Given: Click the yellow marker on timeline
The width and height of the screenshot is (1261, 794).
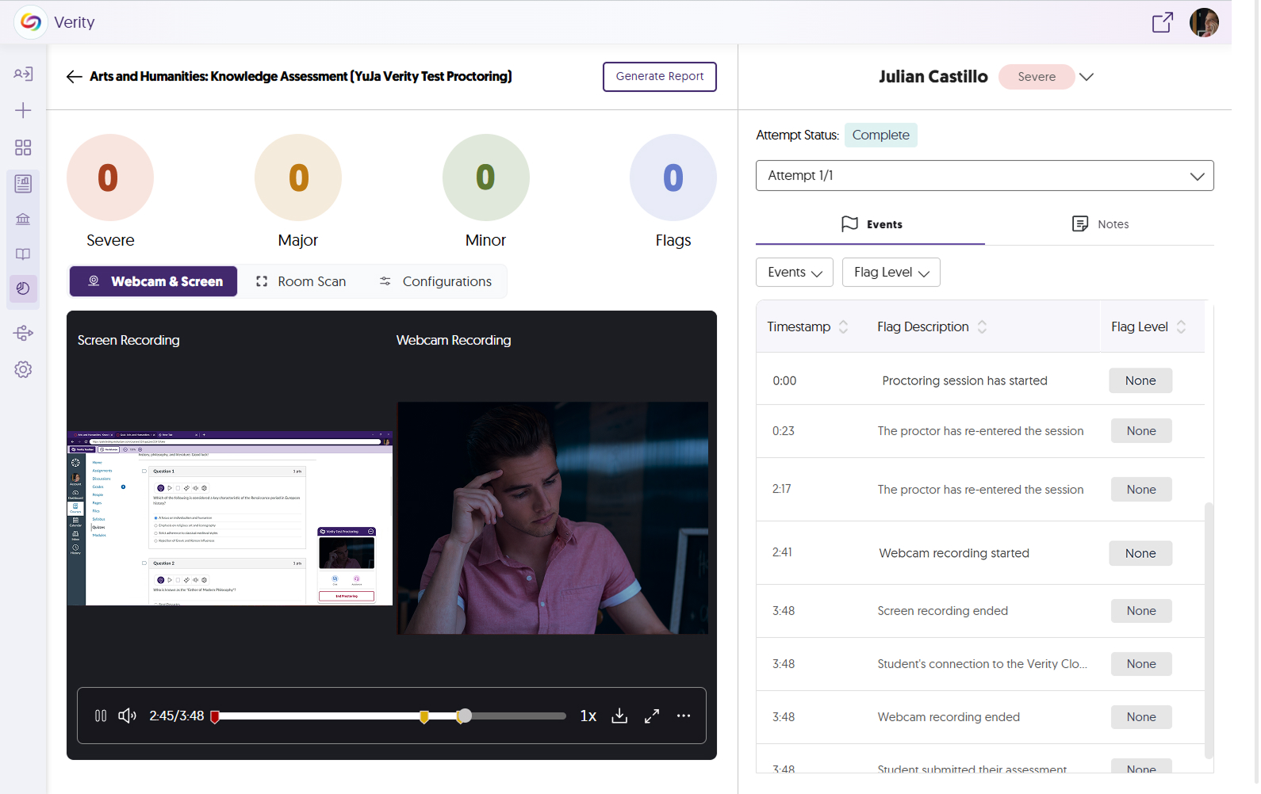Looking at the screenshot, I should [424, 716].
